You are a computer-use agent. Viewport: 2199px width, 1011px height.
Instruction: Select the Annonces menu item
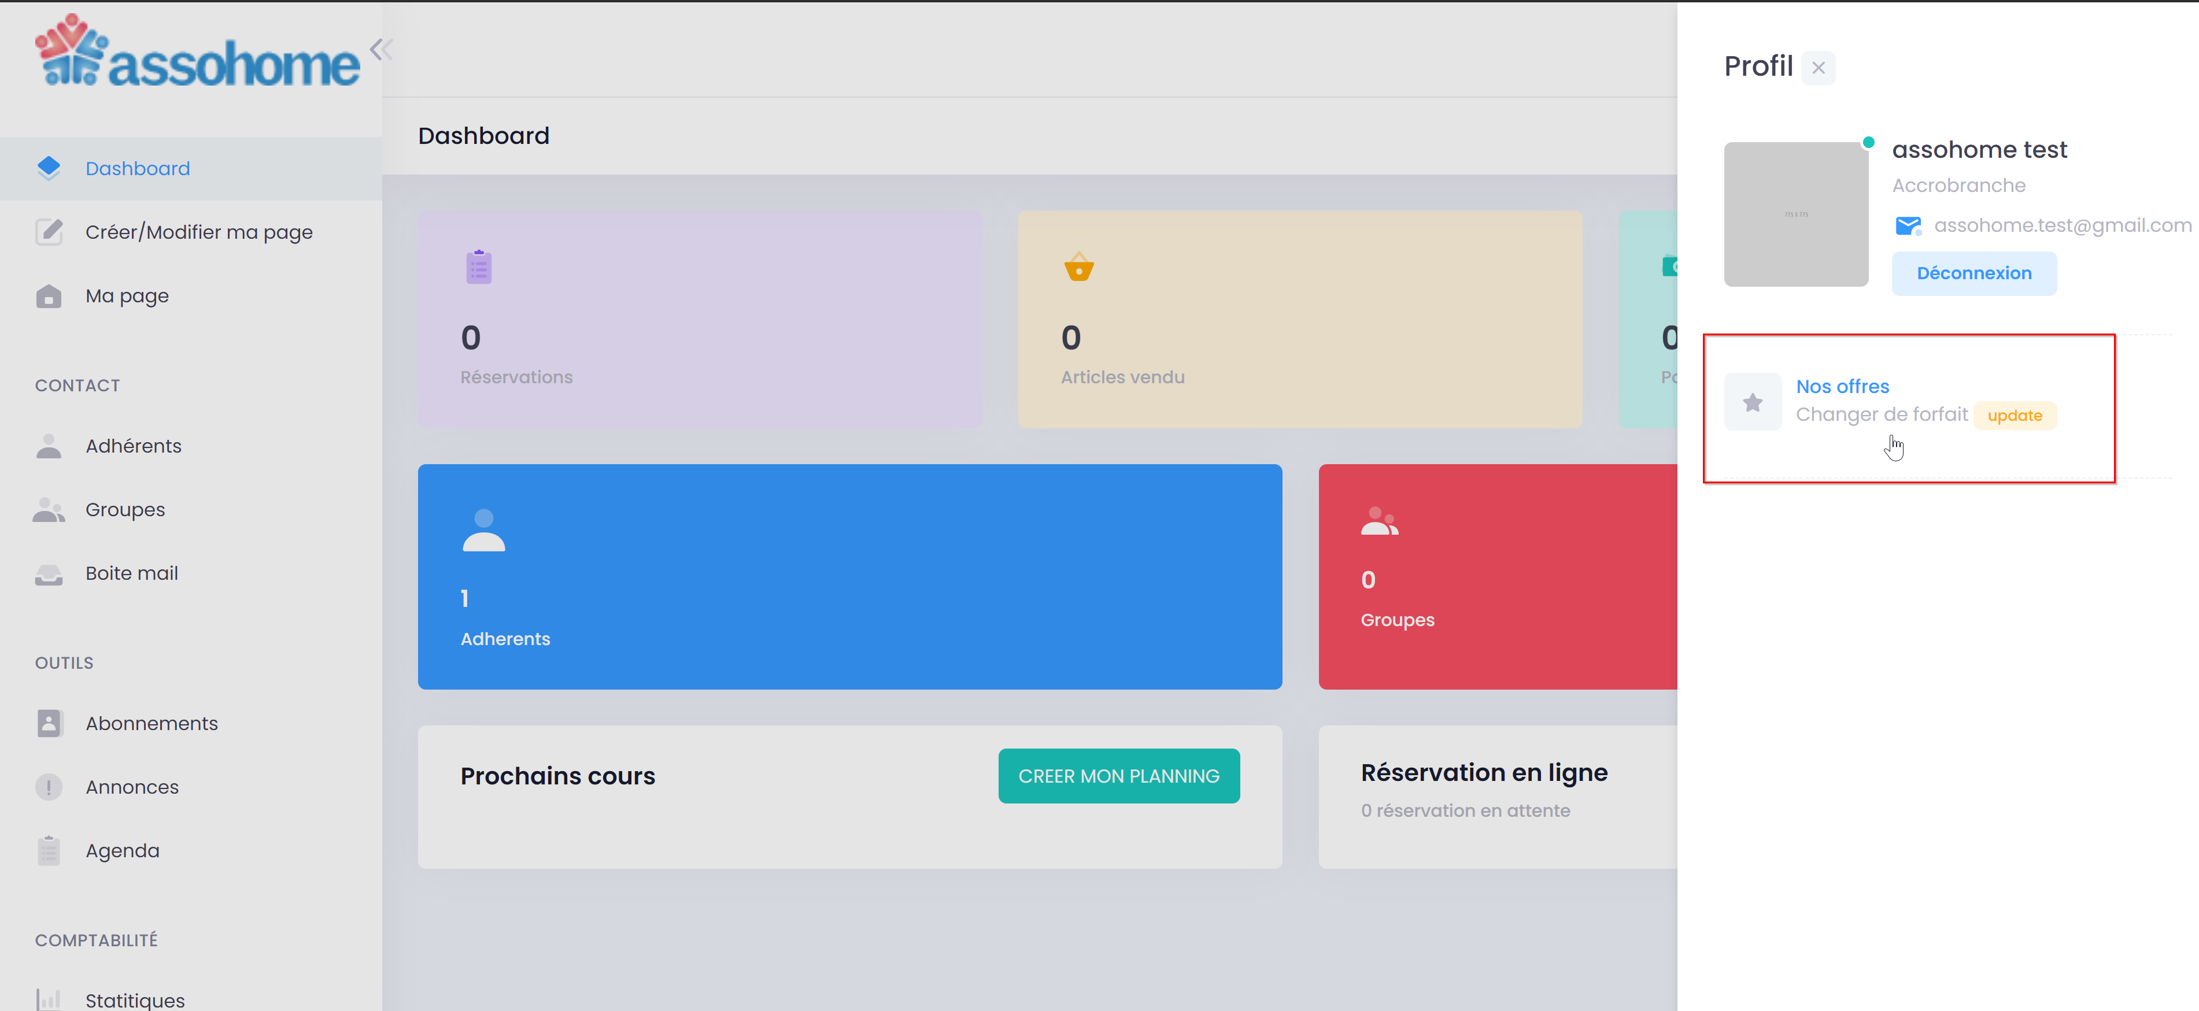pyautogui.click(x=132, y=785)
